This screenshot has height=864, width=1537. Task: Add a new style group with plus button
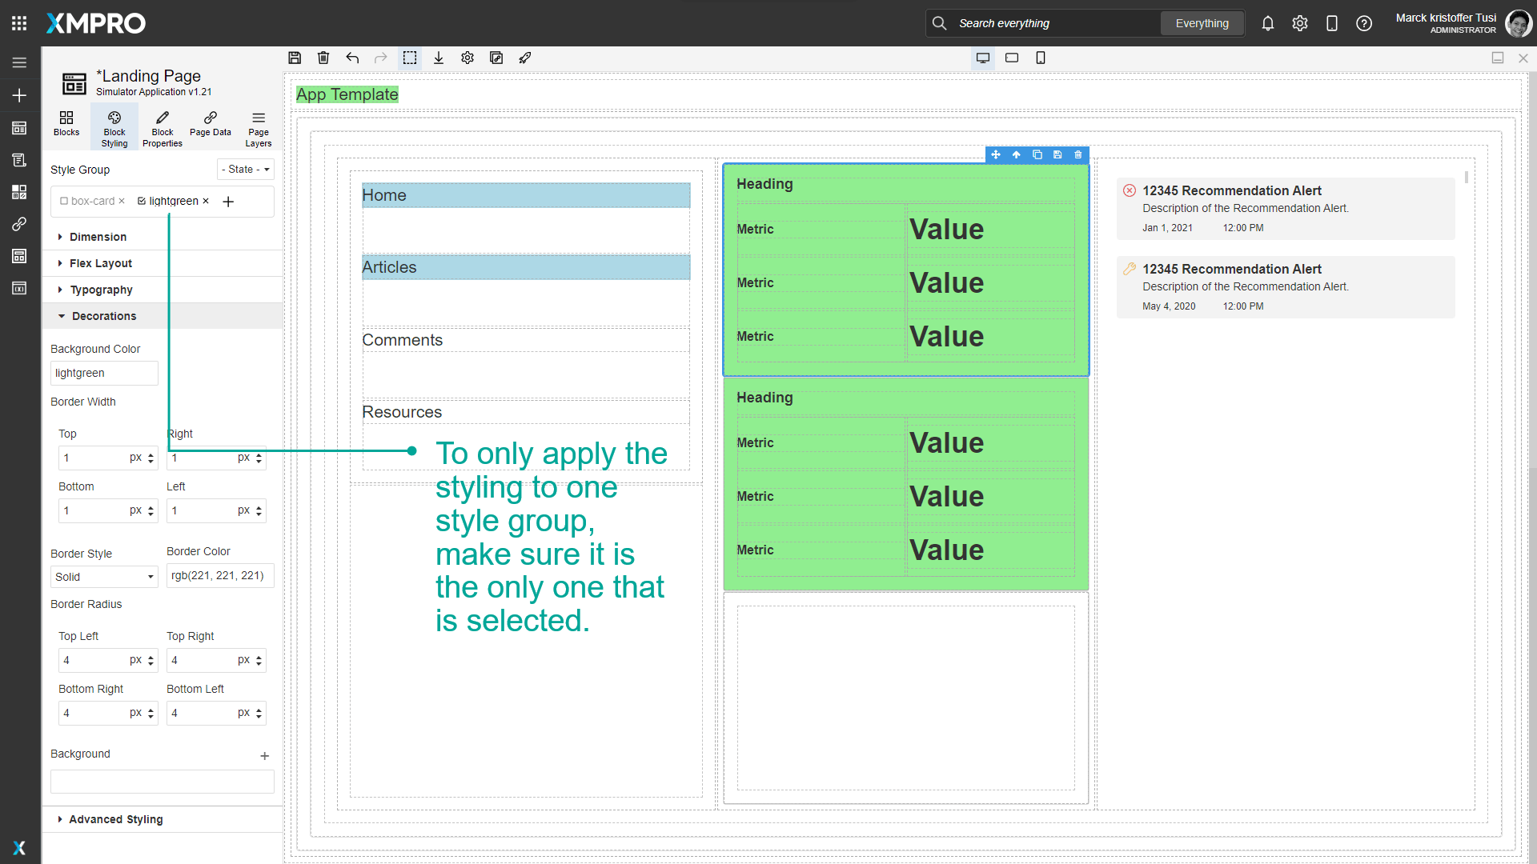click(x=228, y=202)
